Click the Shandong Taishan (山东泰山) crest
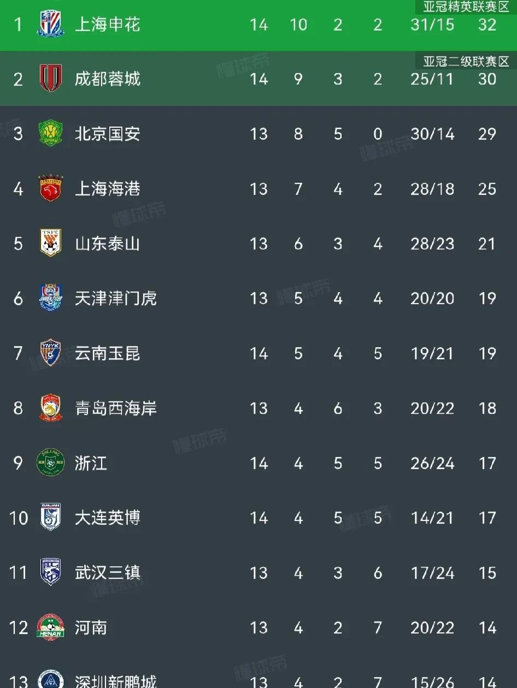517x688 pixels. pos(50,243)
